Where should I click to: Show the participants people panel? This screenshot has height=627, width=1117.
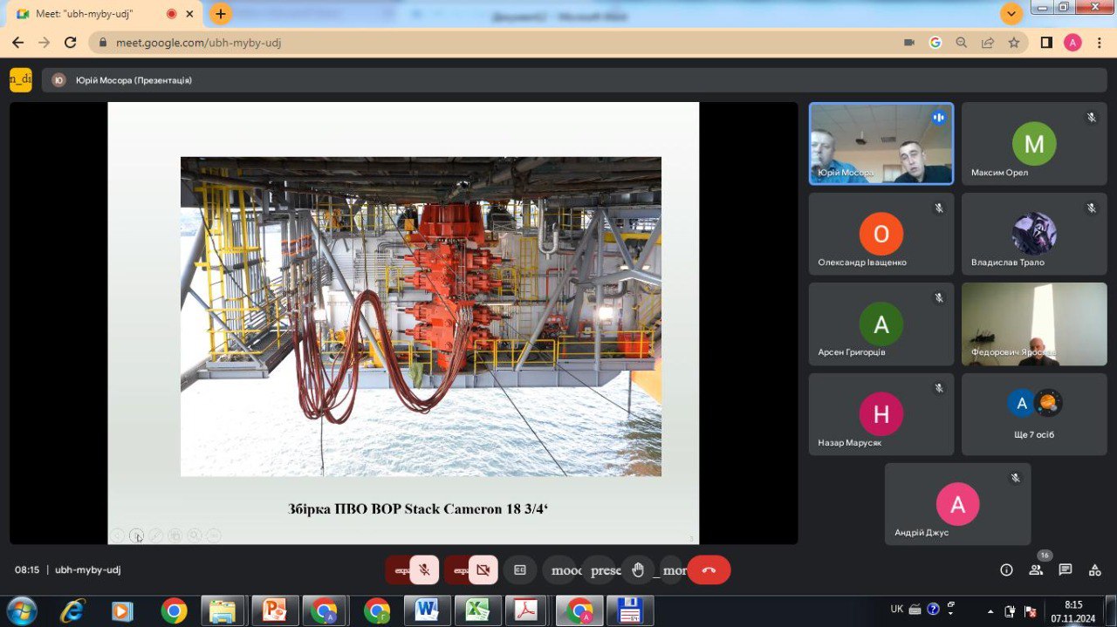point(1036,569)
